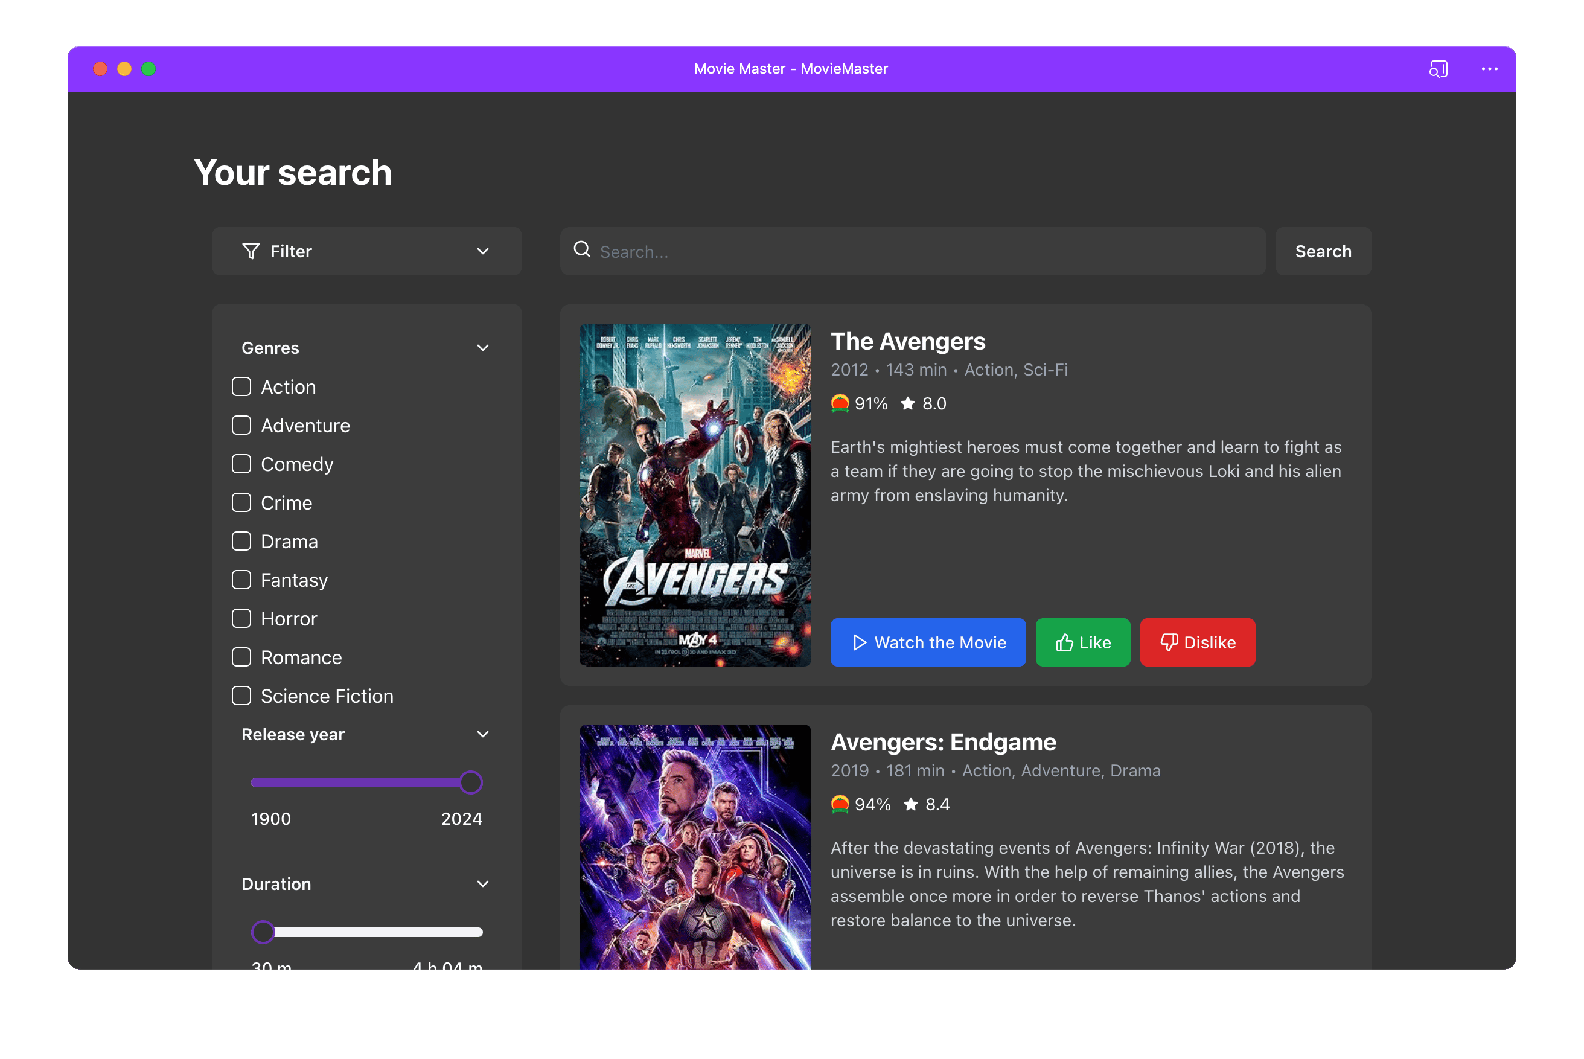
Task: Tick the Science Fiction checkbox
Action: [241, 696]
